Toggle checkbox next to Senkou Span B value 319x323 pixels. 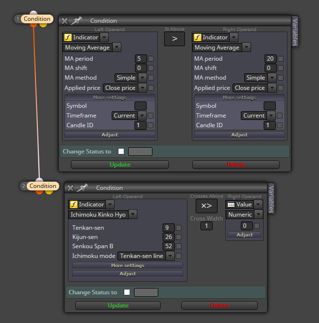click(179, 246)
